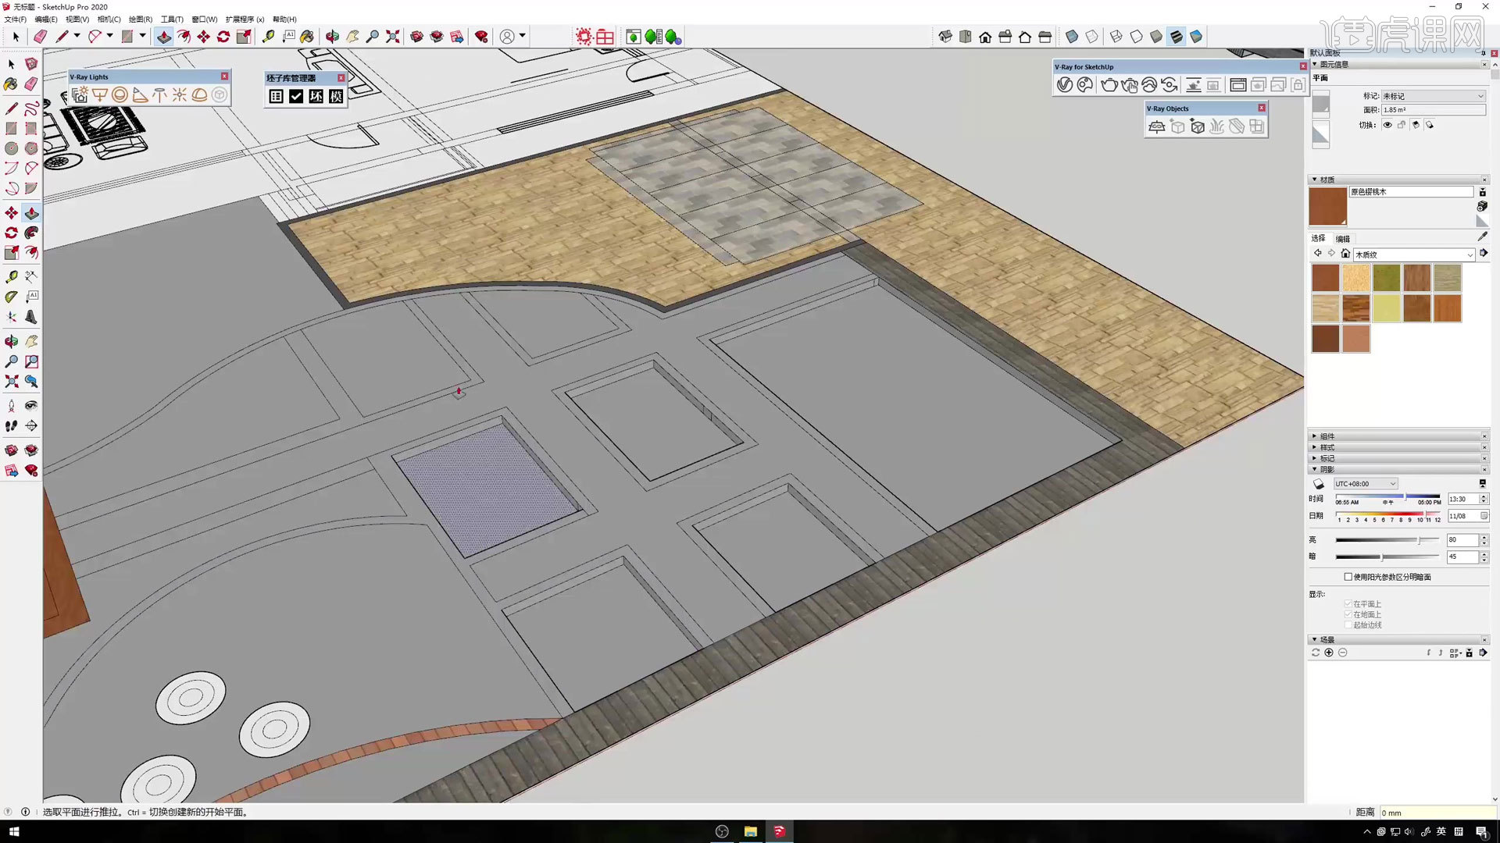Toggle the 在平面上 checkbox
This screenshot has width=1500, height=843.
[1348, 604]
